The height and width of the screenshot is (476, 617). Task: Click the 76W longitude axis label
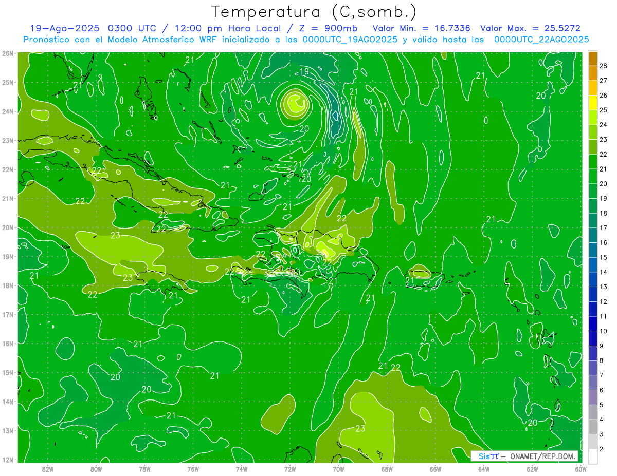pos(193,469)
